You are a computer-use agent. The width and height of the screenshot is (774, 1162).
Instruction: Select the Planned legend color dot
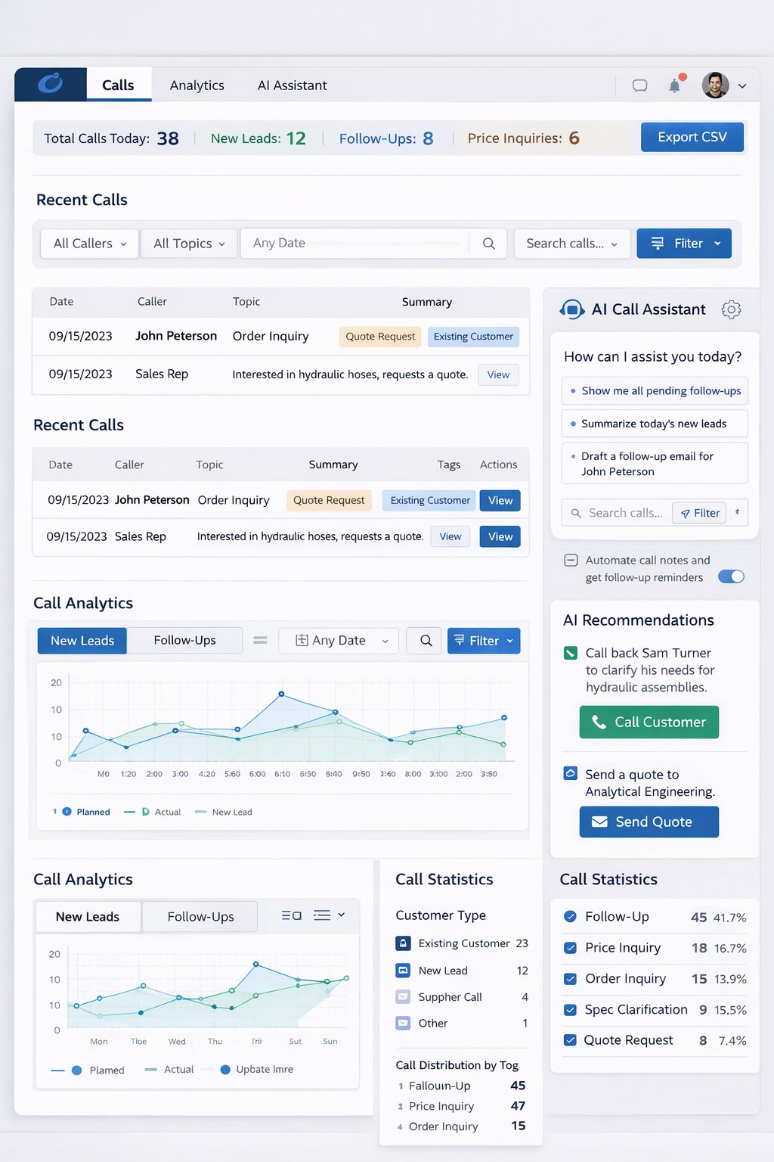(67, 812)
